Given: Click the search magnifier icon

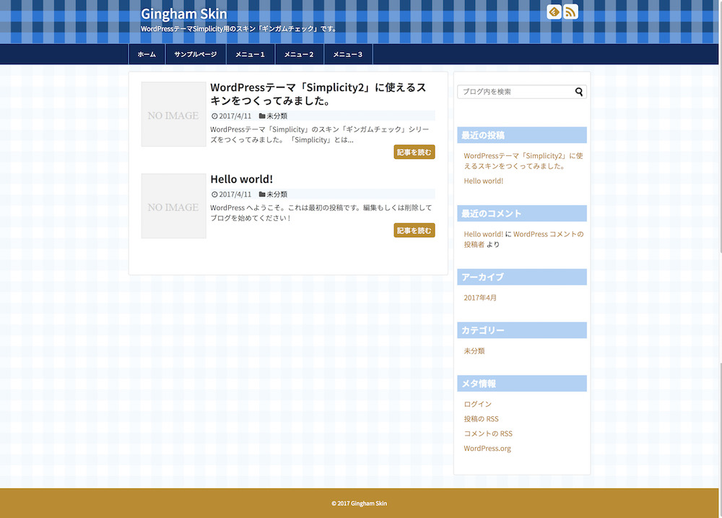Looking at the screenshot, I should (579, 92).
